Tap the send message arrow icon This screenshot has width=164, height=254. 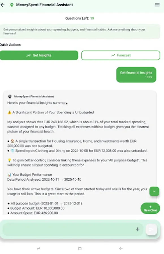click(x=151, y=229)
